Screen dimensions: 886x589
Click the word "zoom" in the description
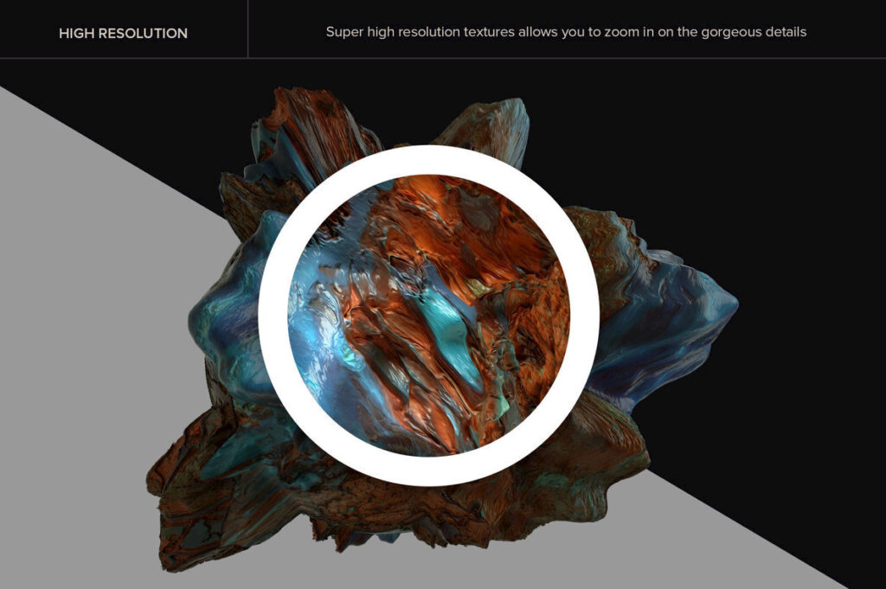click(620, 32)
